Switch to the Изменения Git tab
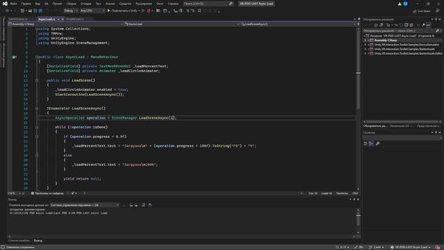Image resolution: width=444 pixels, height=250 pixels. [402, 126]
